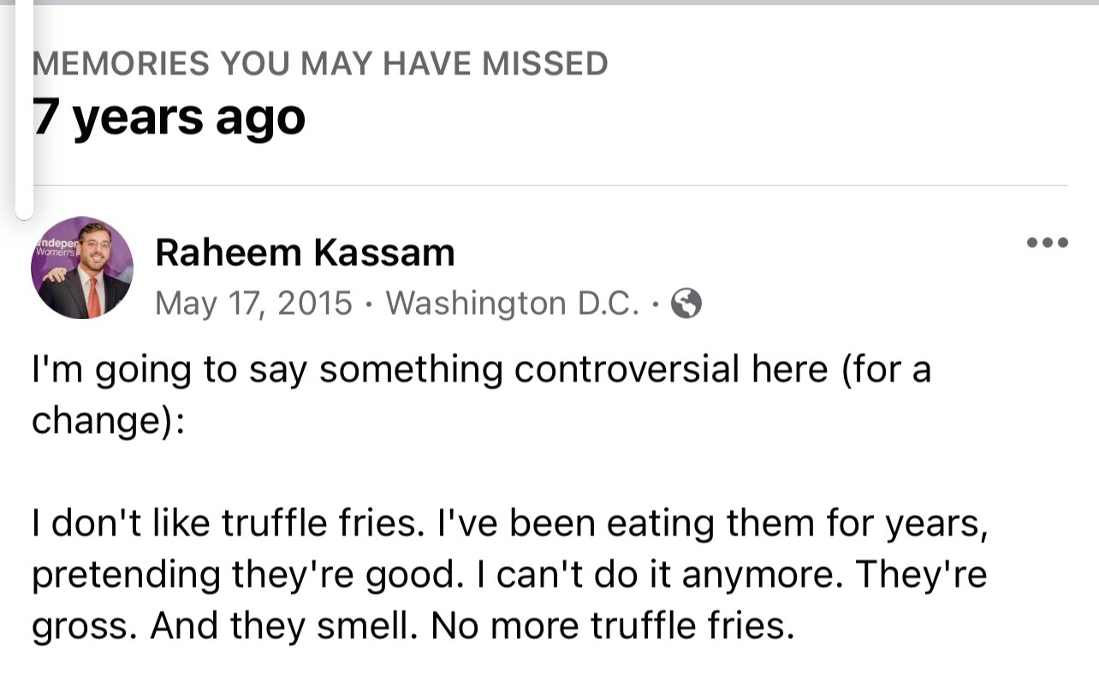Click the 7 years ago section label
Screen dimensions: 1099x686
[168, 117]
